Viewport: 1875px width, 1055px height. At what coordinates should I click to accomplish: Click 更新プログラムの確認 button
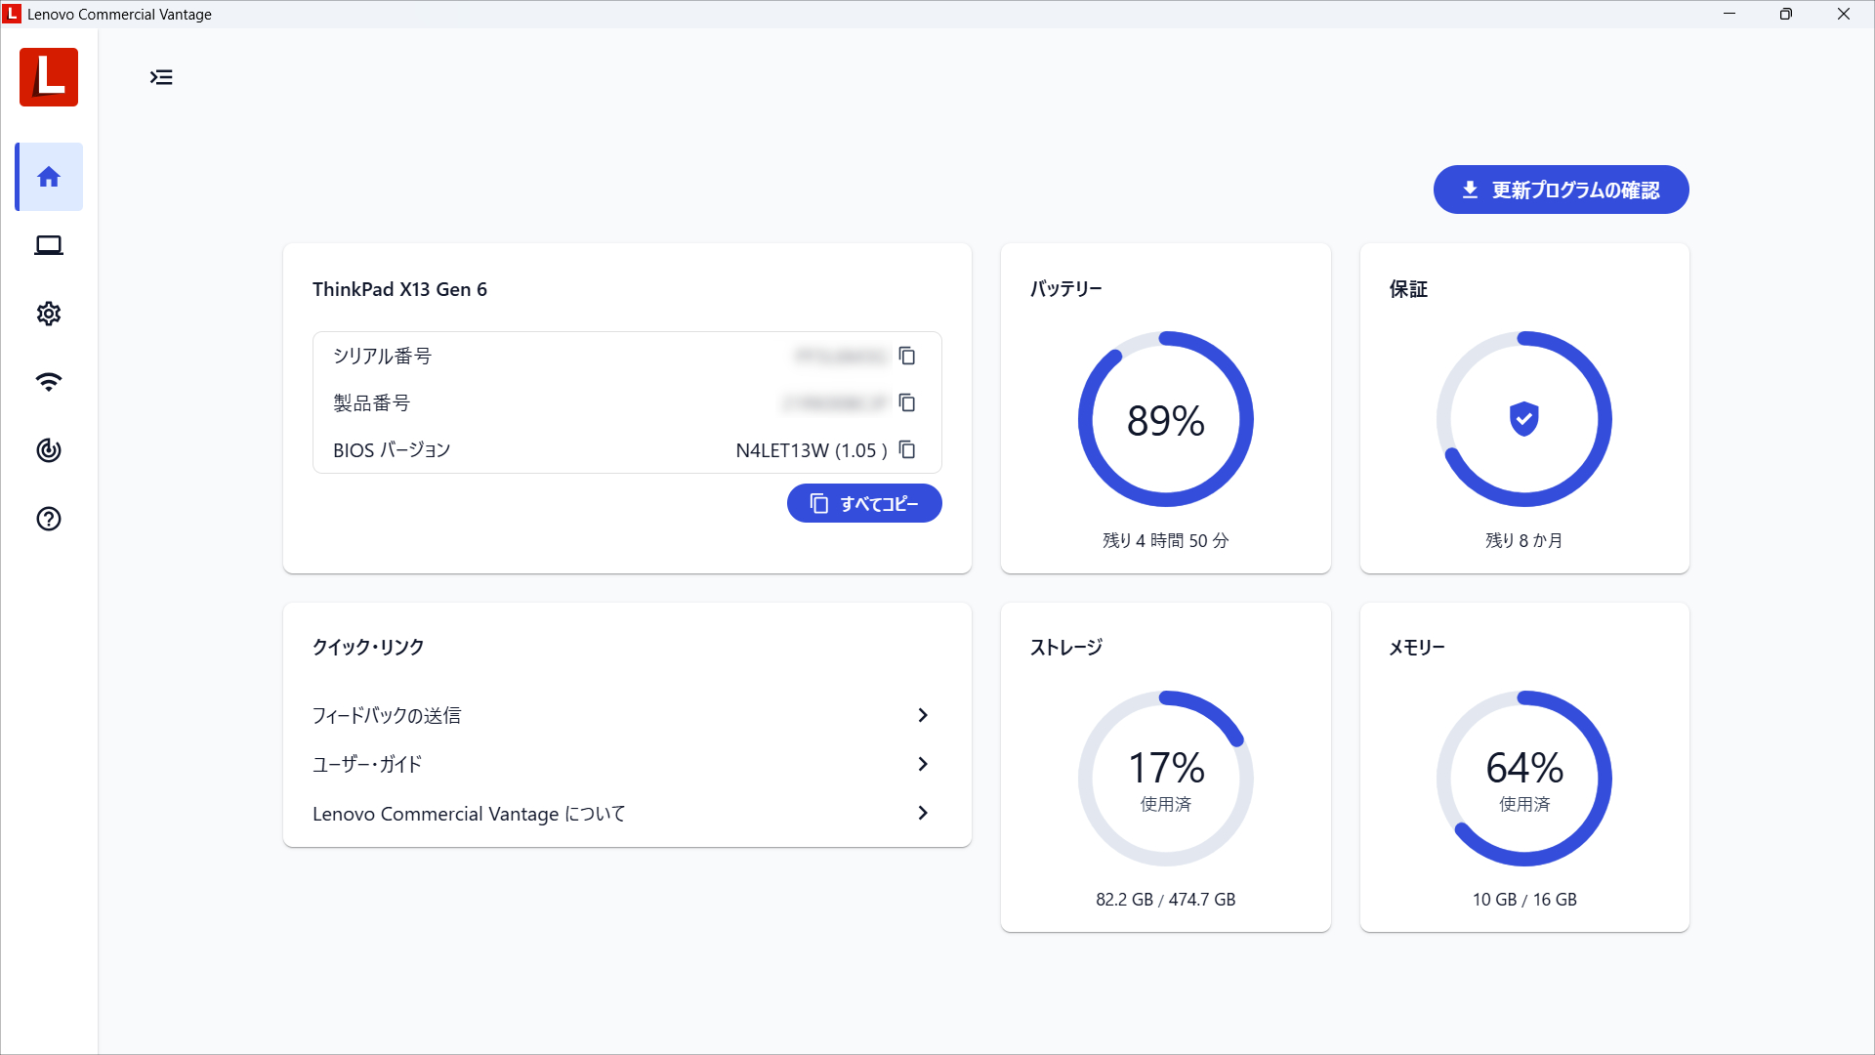click(x=1561, y=190)
